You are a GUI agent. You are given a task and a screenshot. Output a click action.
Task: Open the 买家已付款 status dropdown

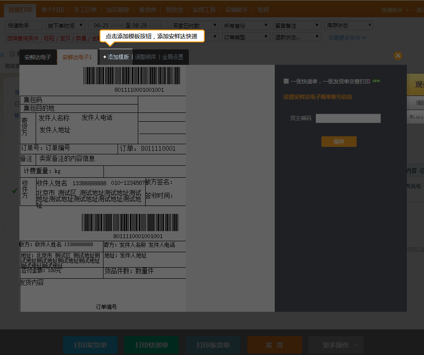click(195, 26)
